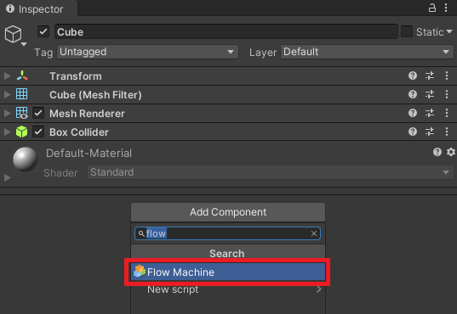Toggle the Cube active checkbox
Screen dimensions: 457x314
[x=43, y=31]
